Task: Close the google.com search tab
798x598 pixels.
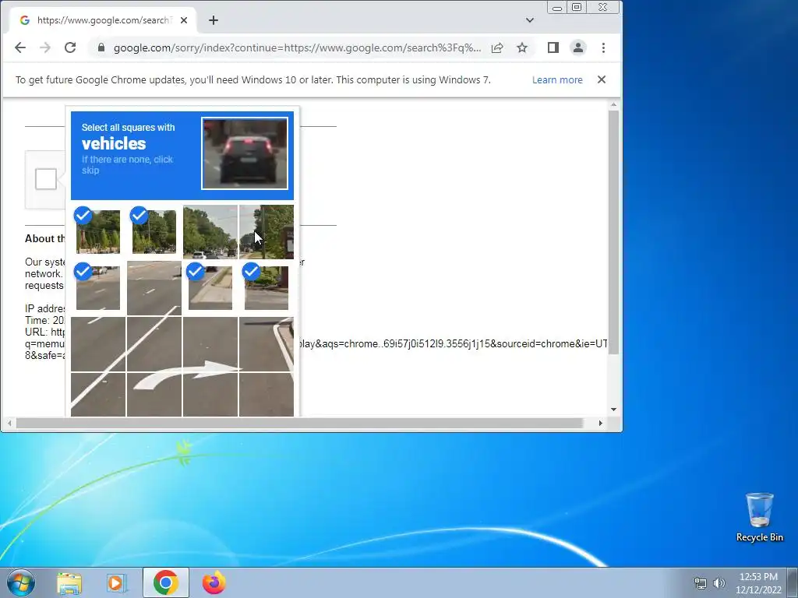Action: pyautogui.click(x=184, y=20)
